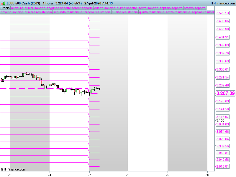Click the 2.969,81 price label

(223, 153)
